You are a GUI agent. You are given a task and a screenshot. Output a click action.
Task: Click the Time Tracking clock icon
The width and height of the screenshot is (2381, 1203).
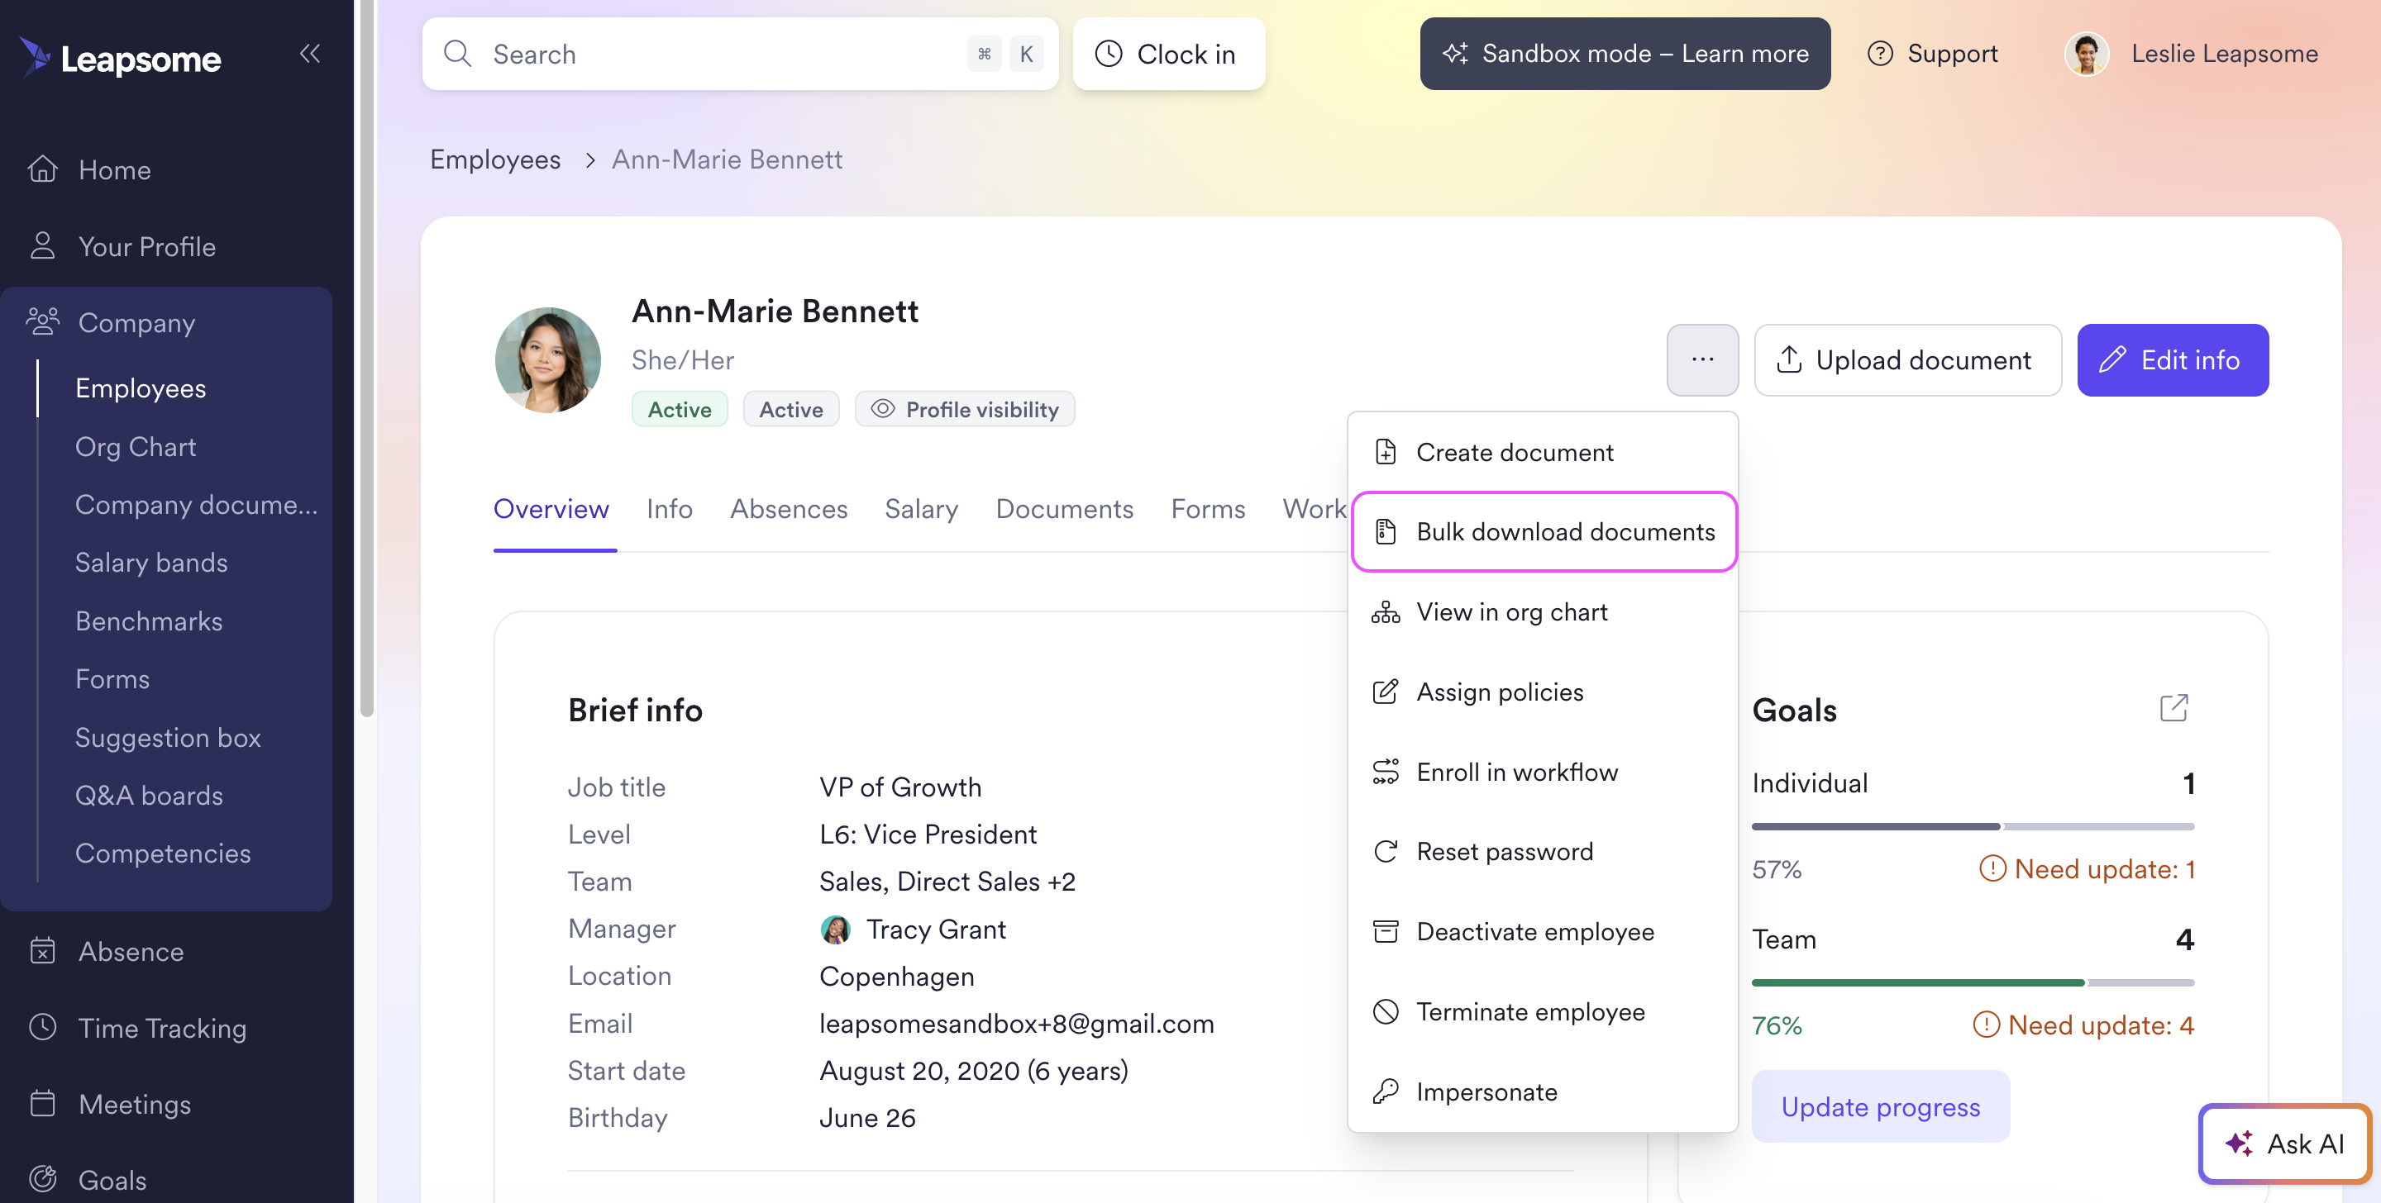[42, 1028]
